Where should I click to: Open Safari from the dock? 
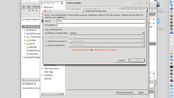tap(172, 9)
